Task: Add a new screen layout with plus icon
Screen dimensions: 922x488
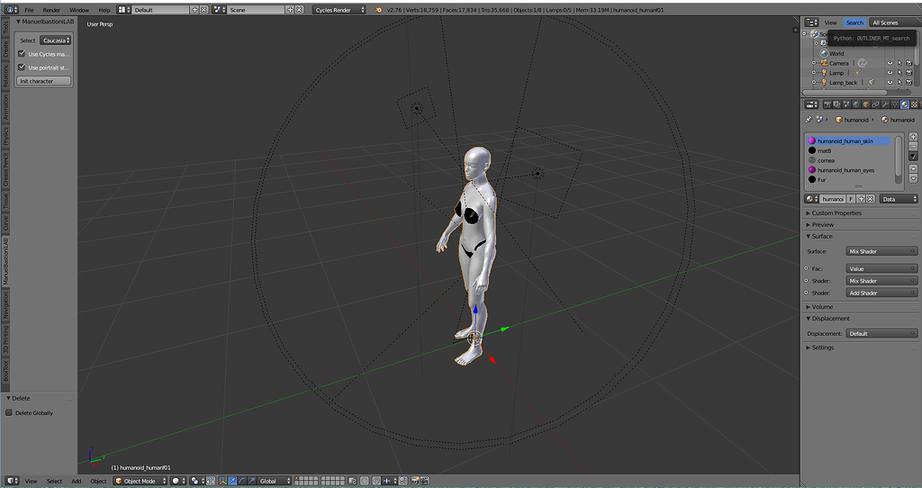Action: tap(194, 10)
